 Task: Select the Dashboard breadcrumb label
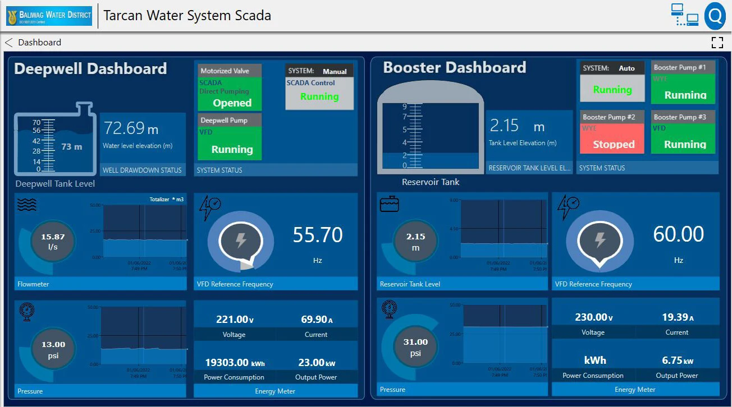coord(39,42)
